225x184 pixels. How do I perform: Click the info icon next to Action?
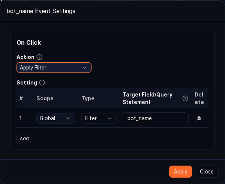[x=39, y=57]
